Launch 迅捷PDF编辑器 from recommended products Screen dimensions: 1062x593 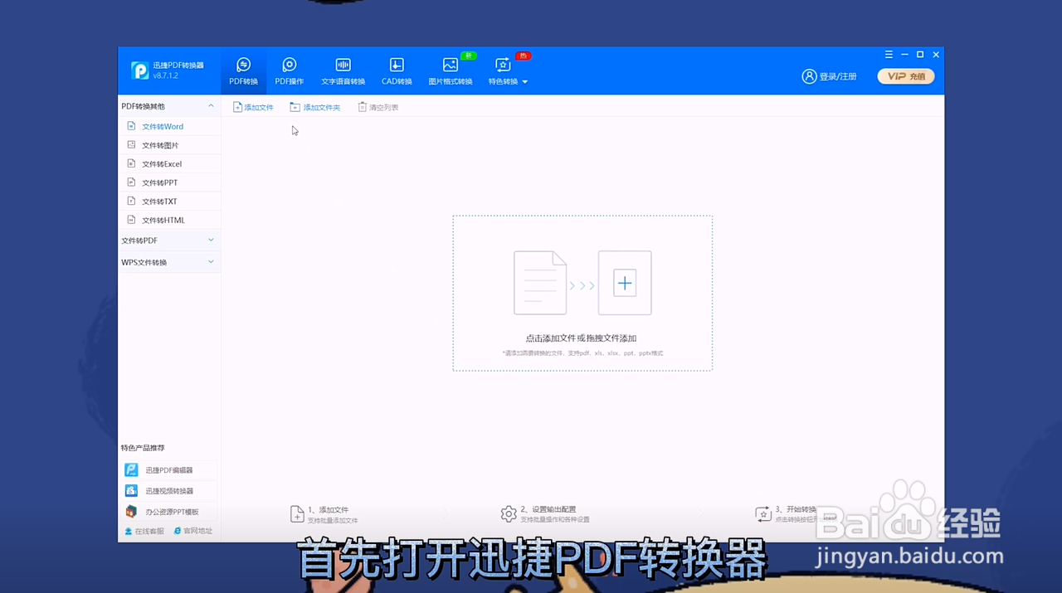pos(168,469)
